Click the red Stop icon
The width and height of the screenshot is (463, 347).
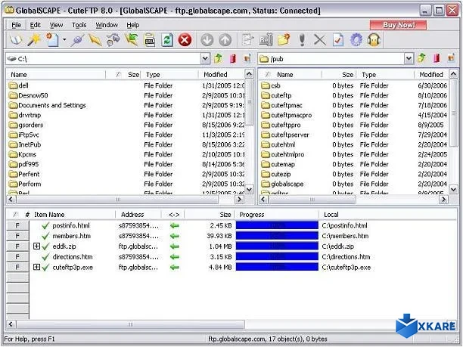[185, 40]
